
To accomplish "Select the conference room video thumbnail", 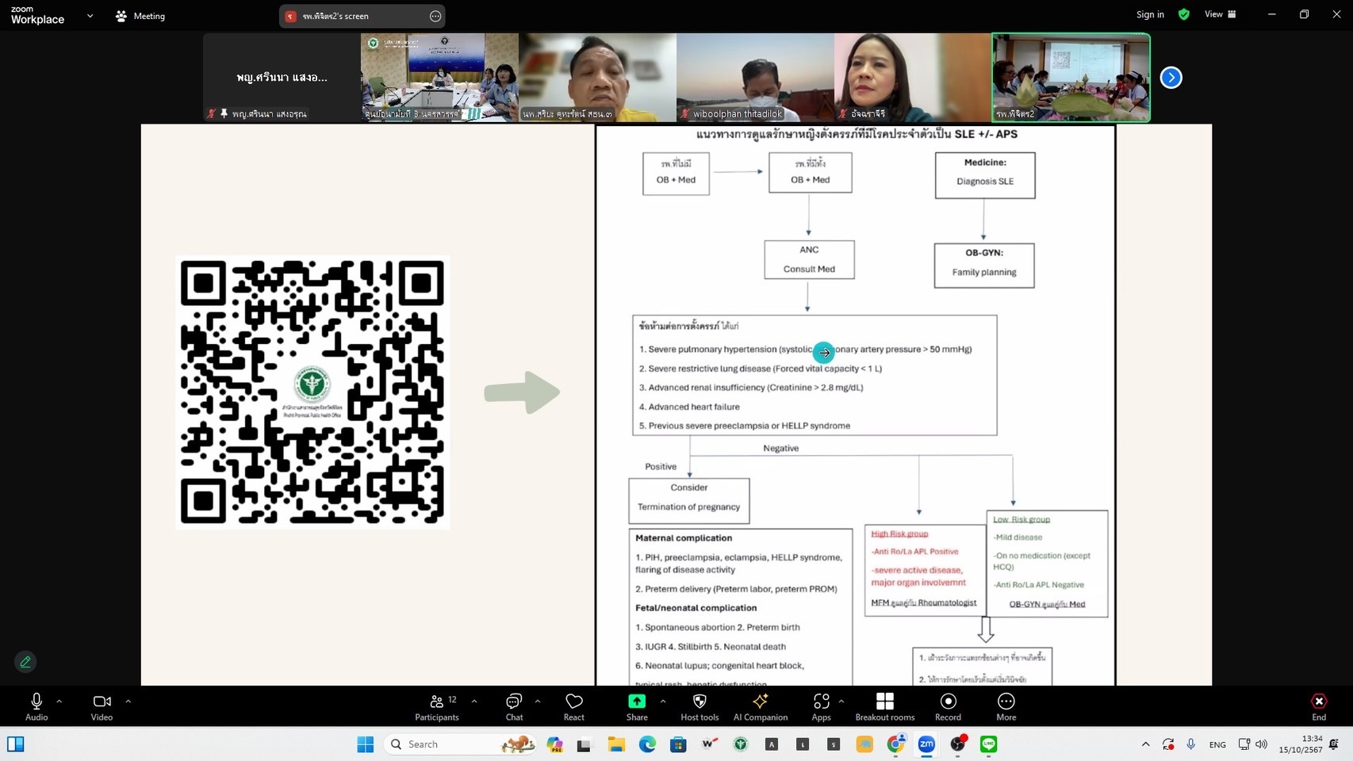I will pos(439,78).
